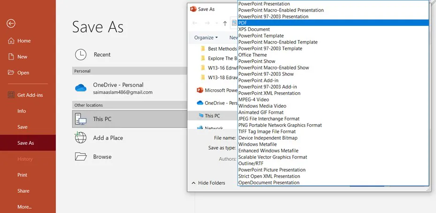
Task: Open the Print menu item
Action: tap(22, 175)
